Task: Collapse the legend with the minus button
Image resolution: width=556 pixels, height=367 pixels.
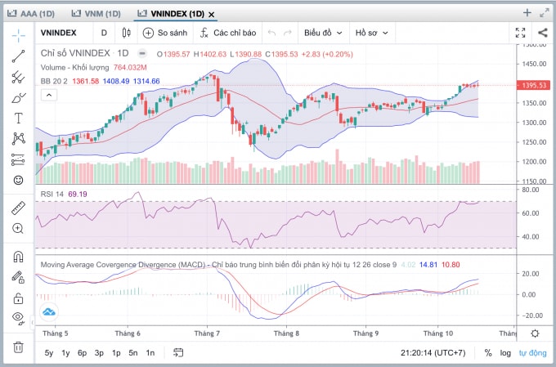Action: (142, 54)
